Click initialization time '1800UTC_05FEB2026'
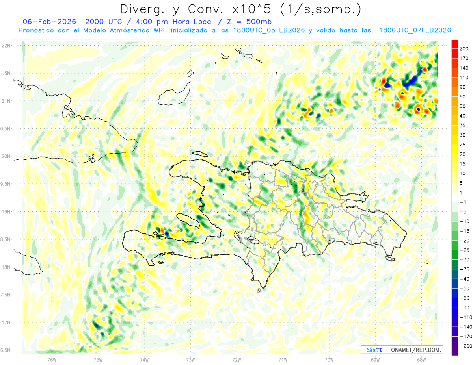Screen dimensions: 473x365 pos(269,30)
